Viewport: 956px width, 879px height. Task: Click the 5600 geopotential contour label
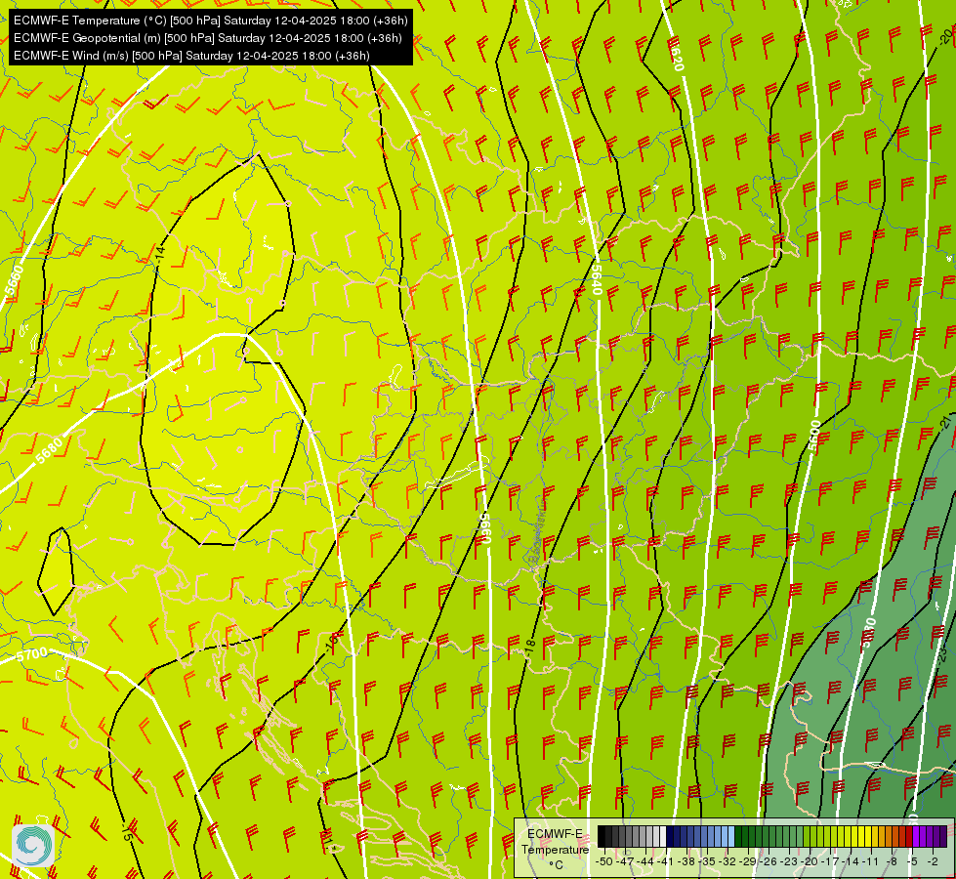(x=815, y=436)
